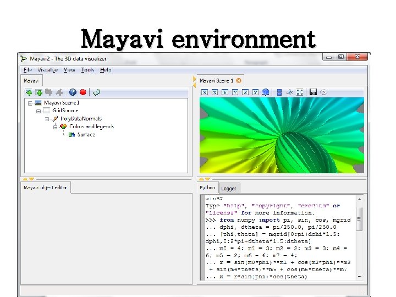Close the Mayavi2 window
Image resolution: width=396 pixels, height=297 pixels.
click(x=357, y=57)
